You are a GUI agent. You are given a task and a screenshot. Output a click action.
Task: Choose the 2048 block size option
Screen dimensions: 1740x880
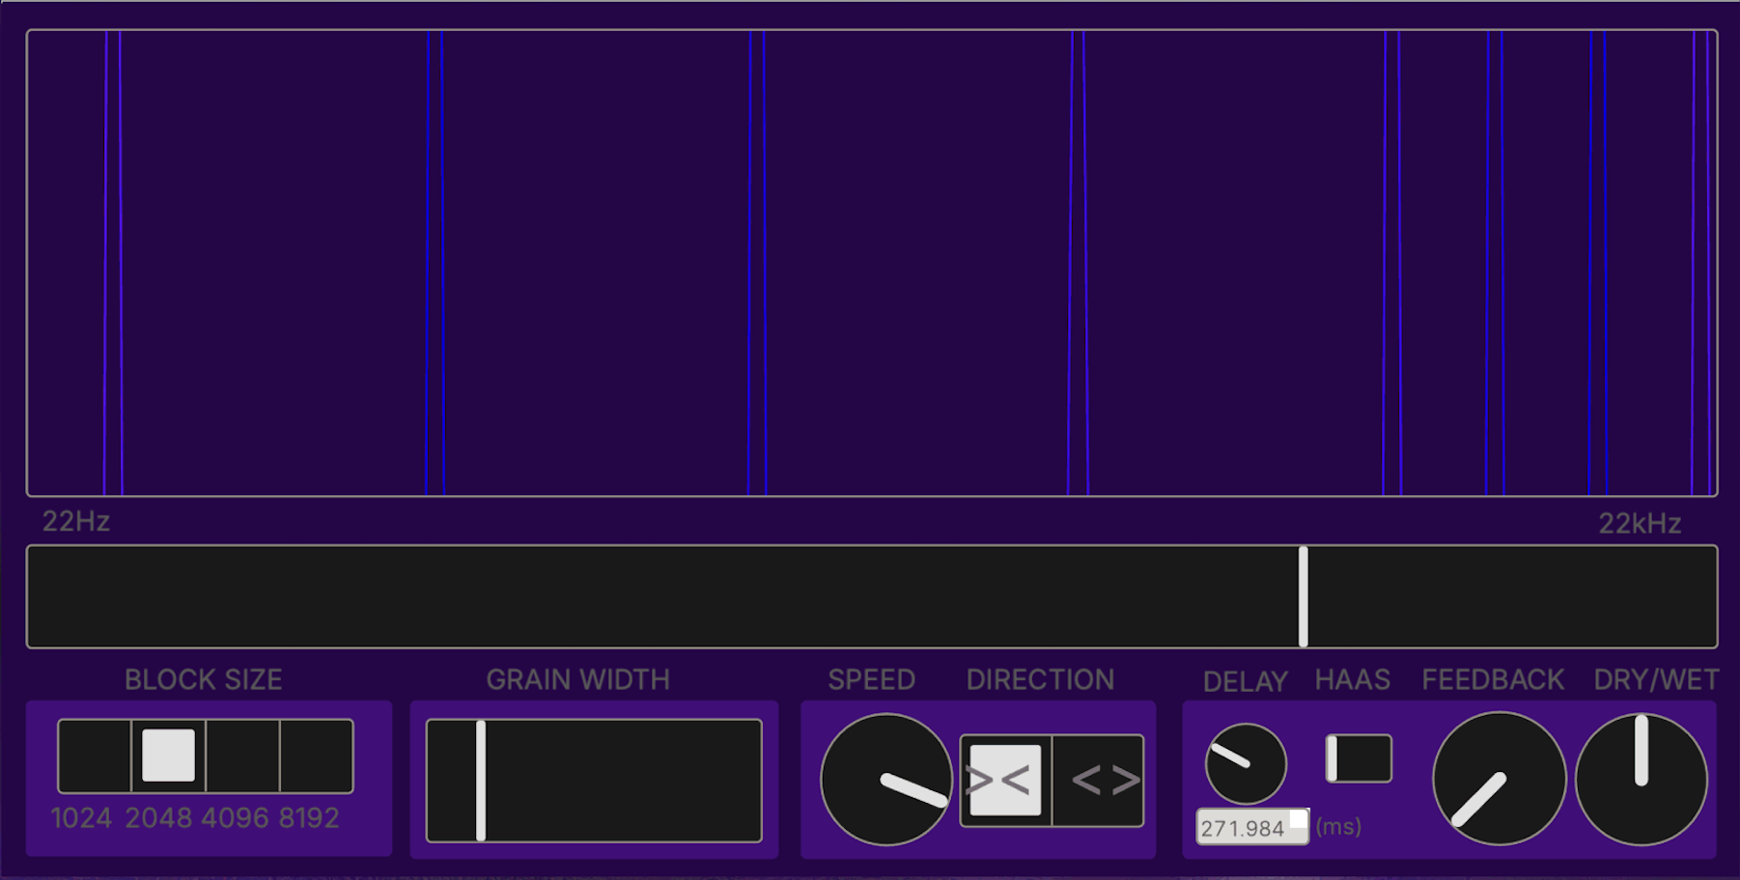[x=169, y=756]
